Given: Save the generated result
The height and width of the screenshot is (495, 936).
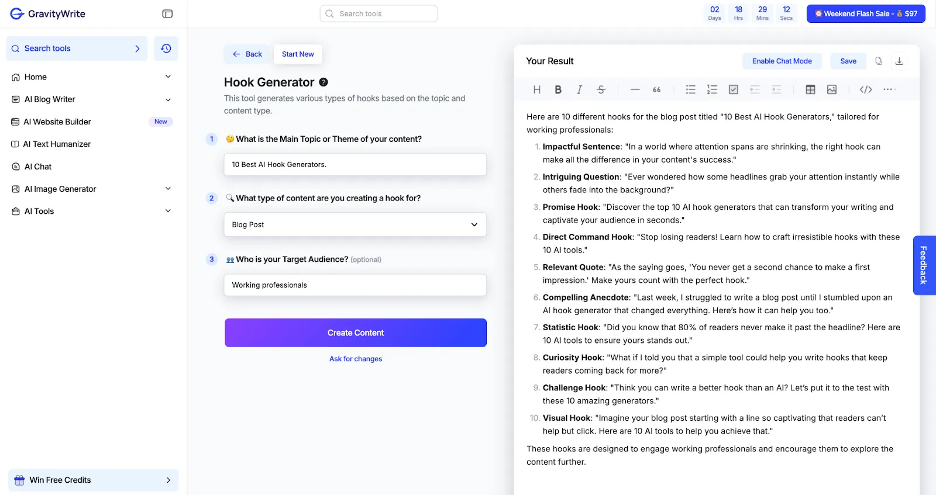Looking at the screenshot, I should [848, 61].
